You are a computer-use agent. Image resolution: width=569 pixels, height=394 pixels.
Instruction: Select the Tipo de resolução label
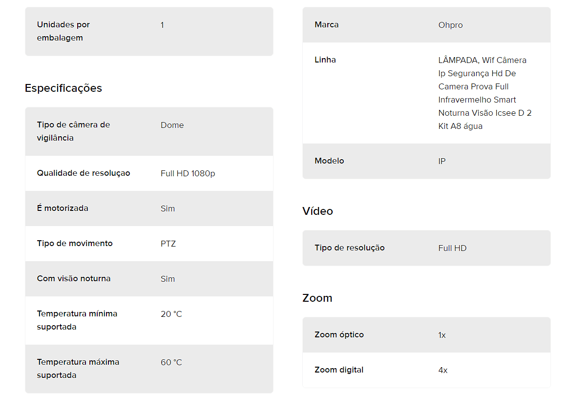pyautogui.click(x=349, y=248)
